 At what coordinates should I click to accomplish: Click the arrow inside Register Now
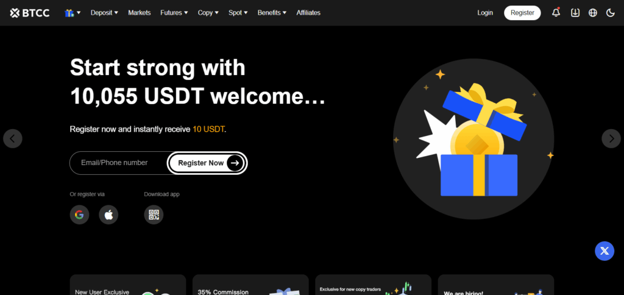point(235,163)
